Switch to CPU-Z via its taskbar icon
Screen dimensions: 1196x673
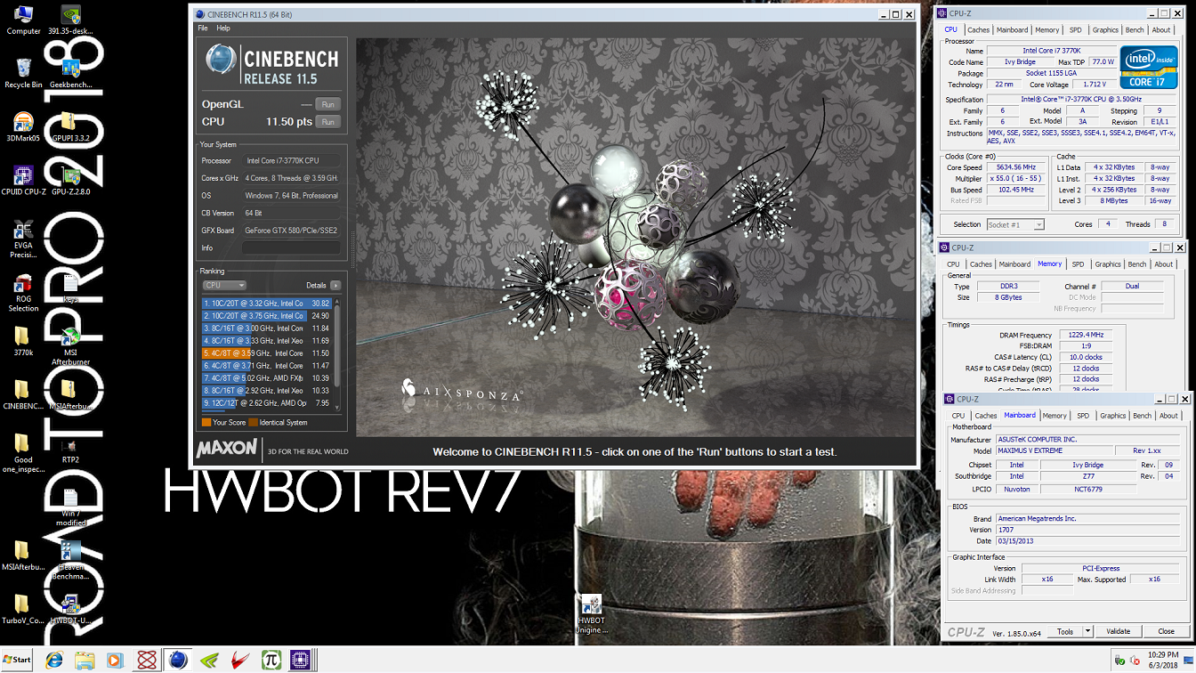coord(301,660)
